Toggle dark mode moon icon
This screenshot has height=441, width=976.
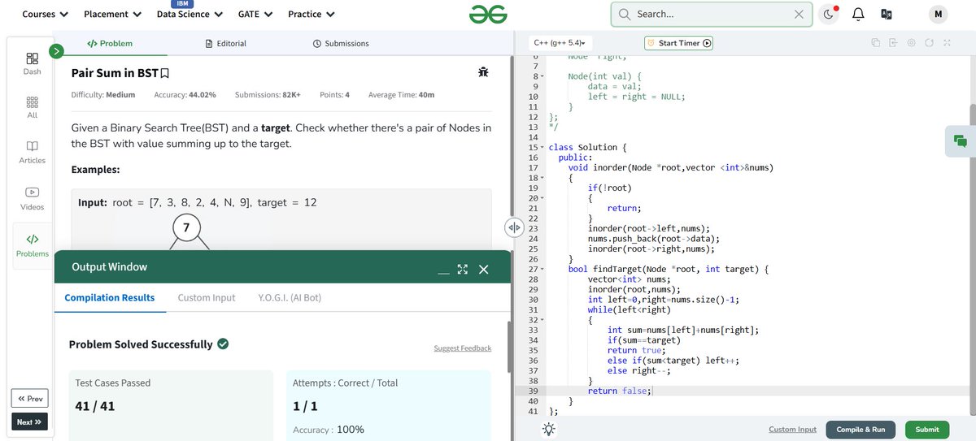click(x=827, y=15)
